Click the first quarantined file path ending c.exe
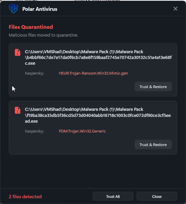Image resolution: width=186 pixels, height=204 pixels. click(98, 58)
